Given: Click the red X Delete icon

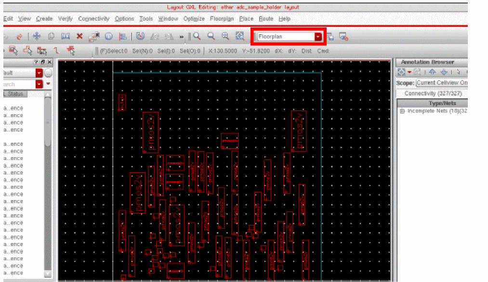Looking at the screenshot, I should (x=79, y=36).
